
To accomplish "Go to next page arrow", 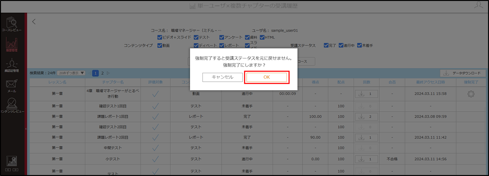I will (108, 73).
